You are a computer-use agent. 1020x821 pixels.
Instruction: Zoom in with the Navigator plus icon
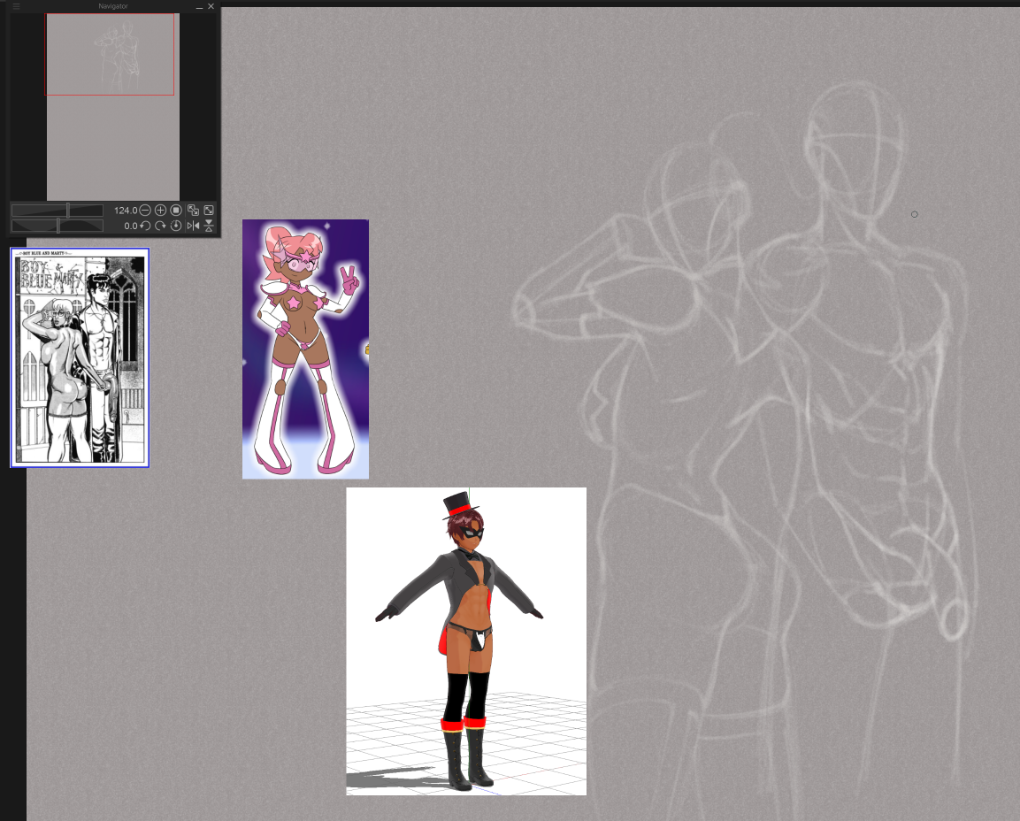[x=160, y=211]
